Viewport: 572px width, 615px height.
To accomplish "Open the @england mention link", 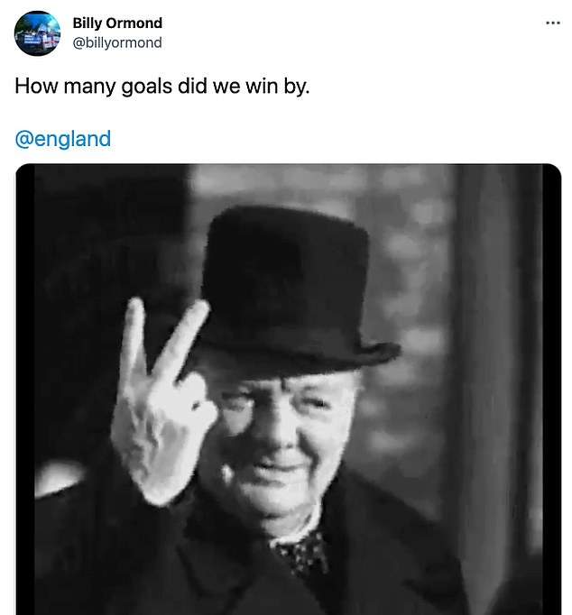I will (63, 139).
